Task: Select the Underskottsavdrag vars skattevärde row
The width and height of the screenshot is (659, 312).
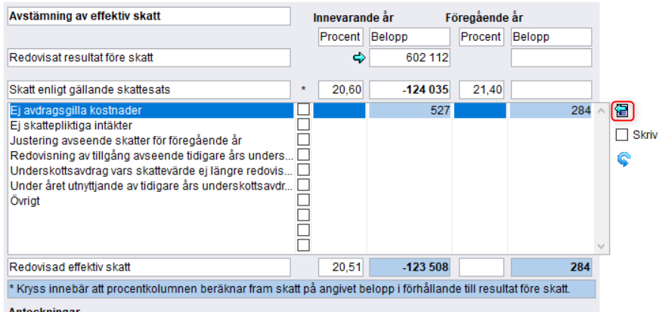Action: pos(151,171)
